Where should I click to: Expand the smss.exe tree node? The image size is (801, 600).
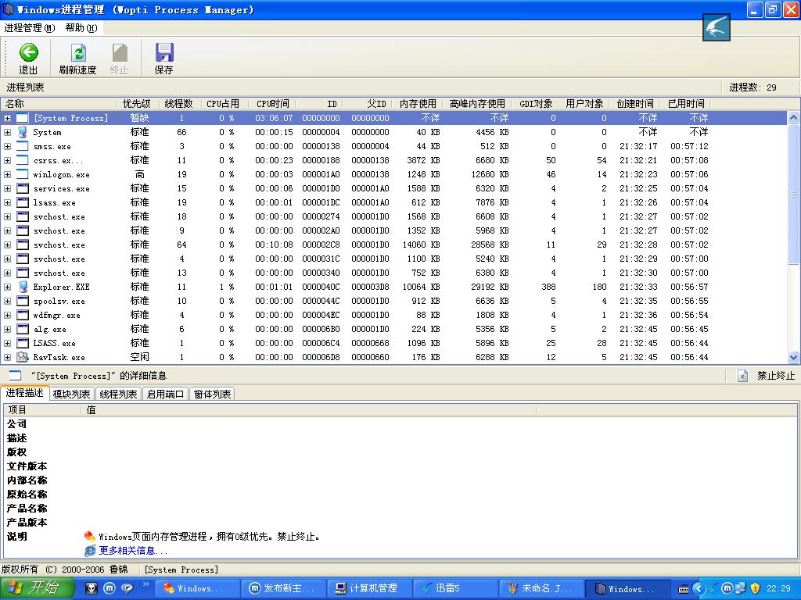coord(7,146)
